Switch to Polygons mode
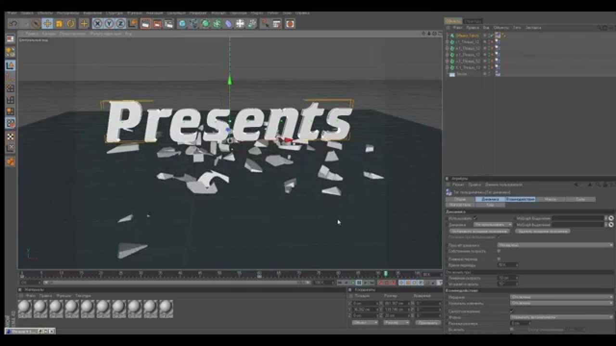This screenshot has height=346, width=616. tap(10, 111)
